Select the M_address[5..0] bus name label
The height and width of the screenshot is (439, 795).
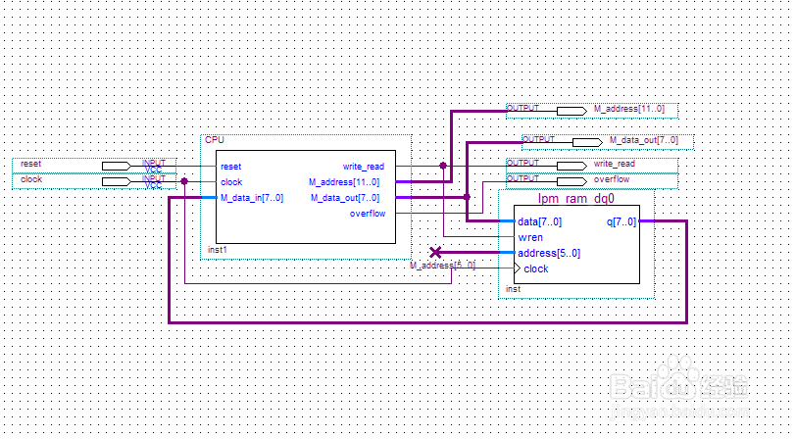point(443,266)
